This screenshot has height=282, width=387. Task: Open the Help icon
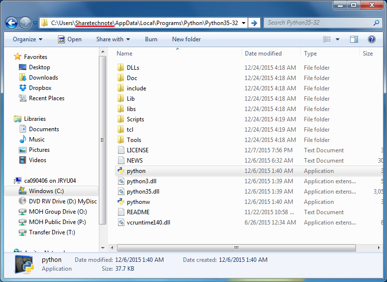371,39
